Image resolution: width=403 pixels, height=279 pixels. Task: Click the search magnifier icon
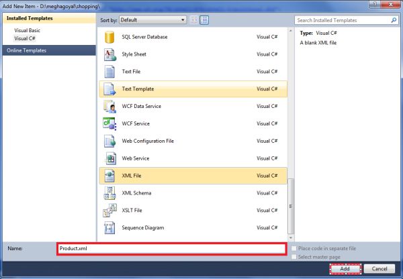(x=394, y=20)
